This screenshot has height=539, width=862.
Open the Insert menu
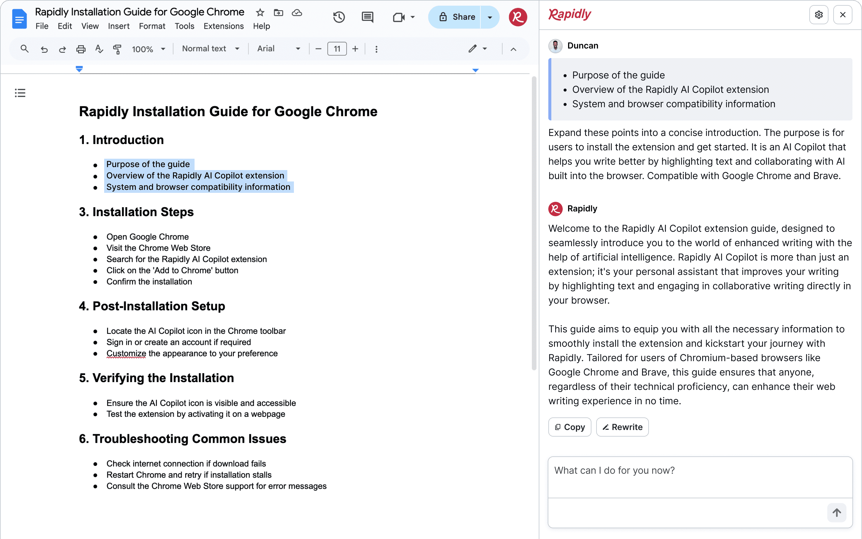pyautogui.click(x=119, y=26)
